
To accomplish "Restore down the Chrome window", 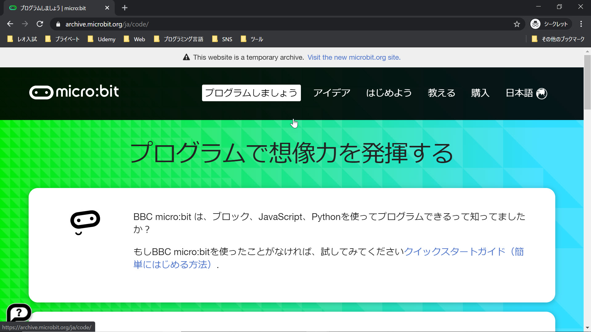I will [559, 7].
